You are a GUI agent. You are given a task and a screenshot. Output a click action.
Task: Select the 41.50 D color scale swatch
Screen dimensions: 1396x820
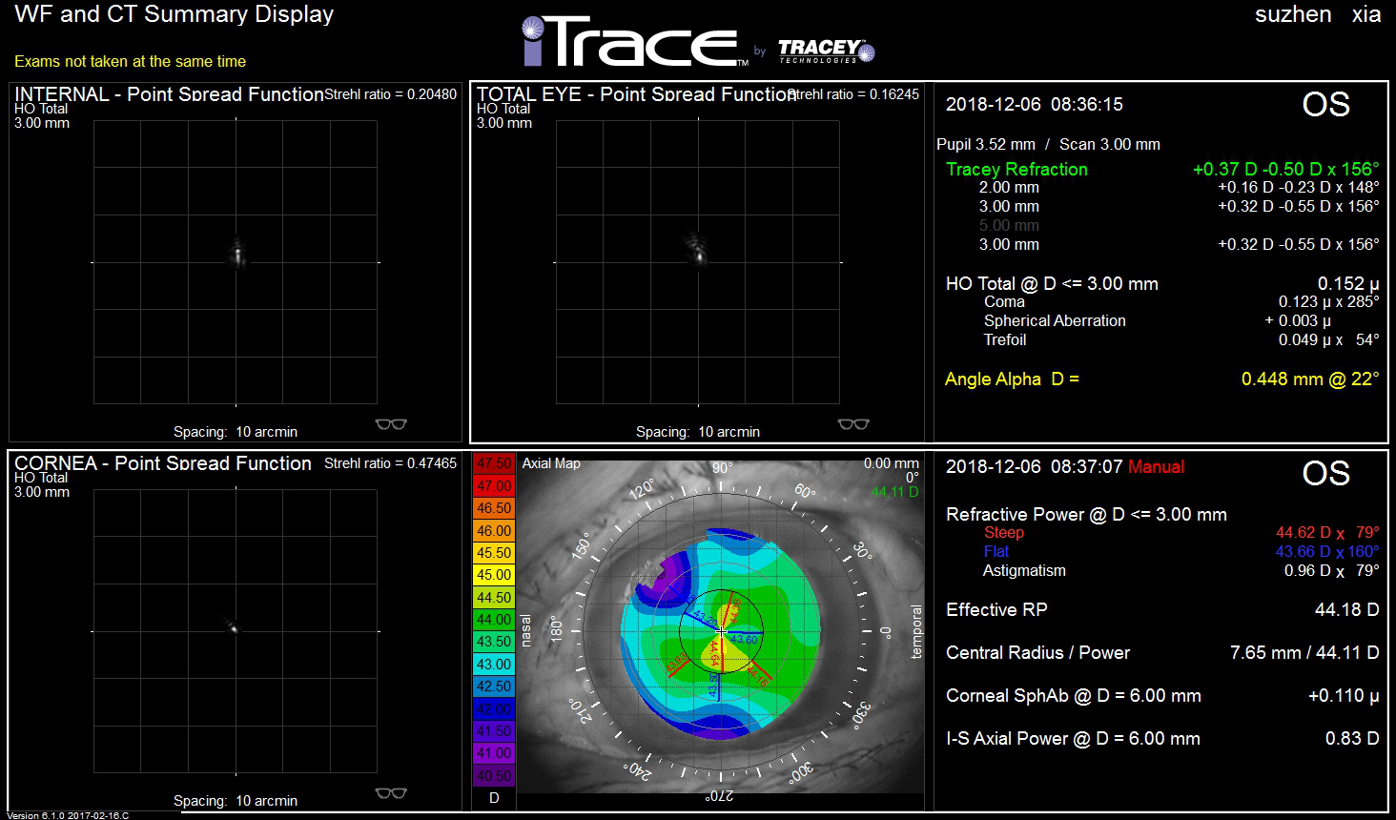coord(494,730)
